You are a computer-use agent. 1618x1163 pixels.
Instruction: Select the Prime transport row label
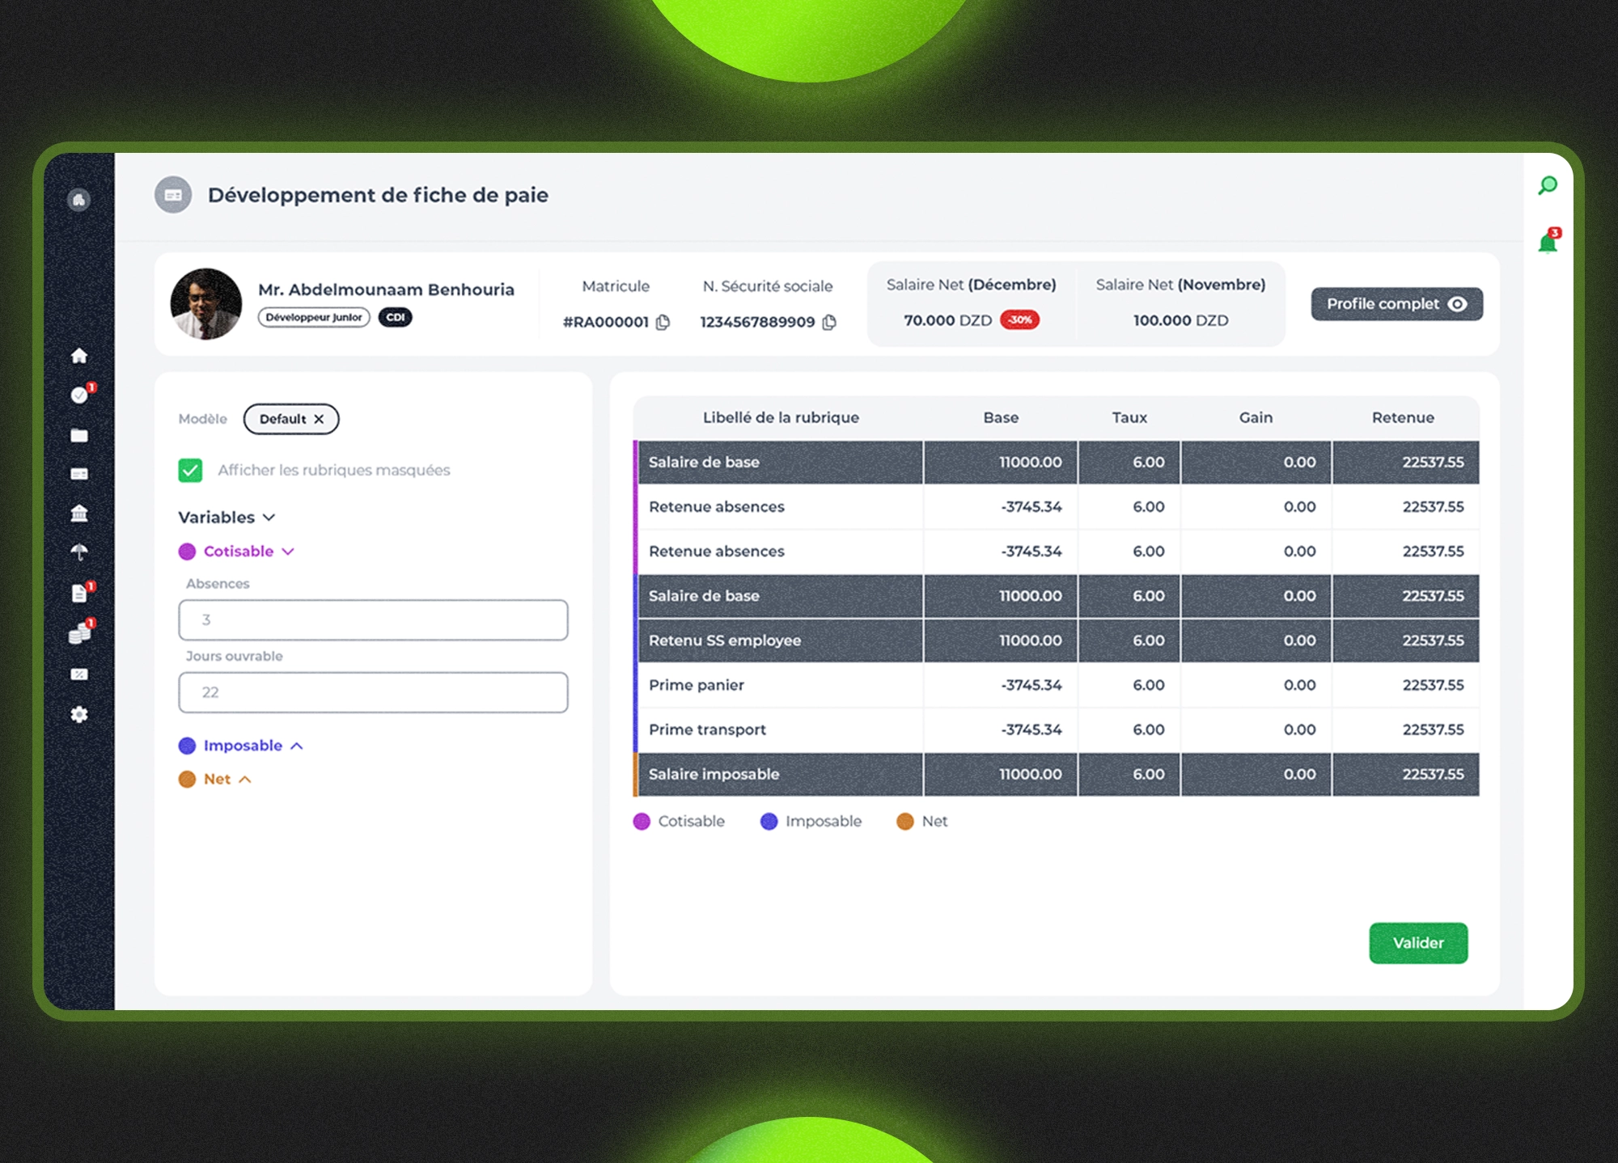point(707,730)
